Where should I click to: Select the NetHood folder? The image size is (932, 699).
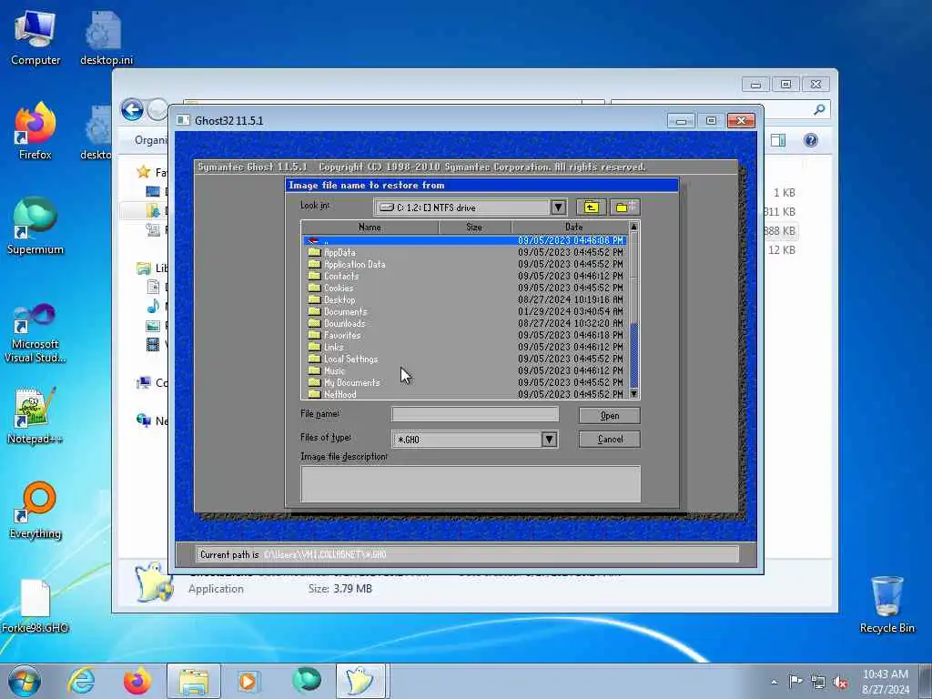[465, 394]
